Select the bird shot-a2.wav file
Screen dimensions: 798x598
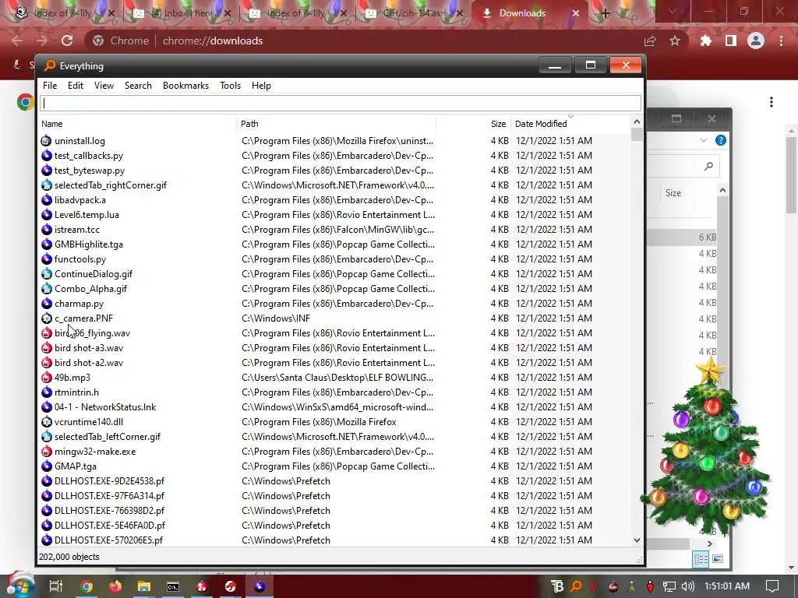coord(89,363)
